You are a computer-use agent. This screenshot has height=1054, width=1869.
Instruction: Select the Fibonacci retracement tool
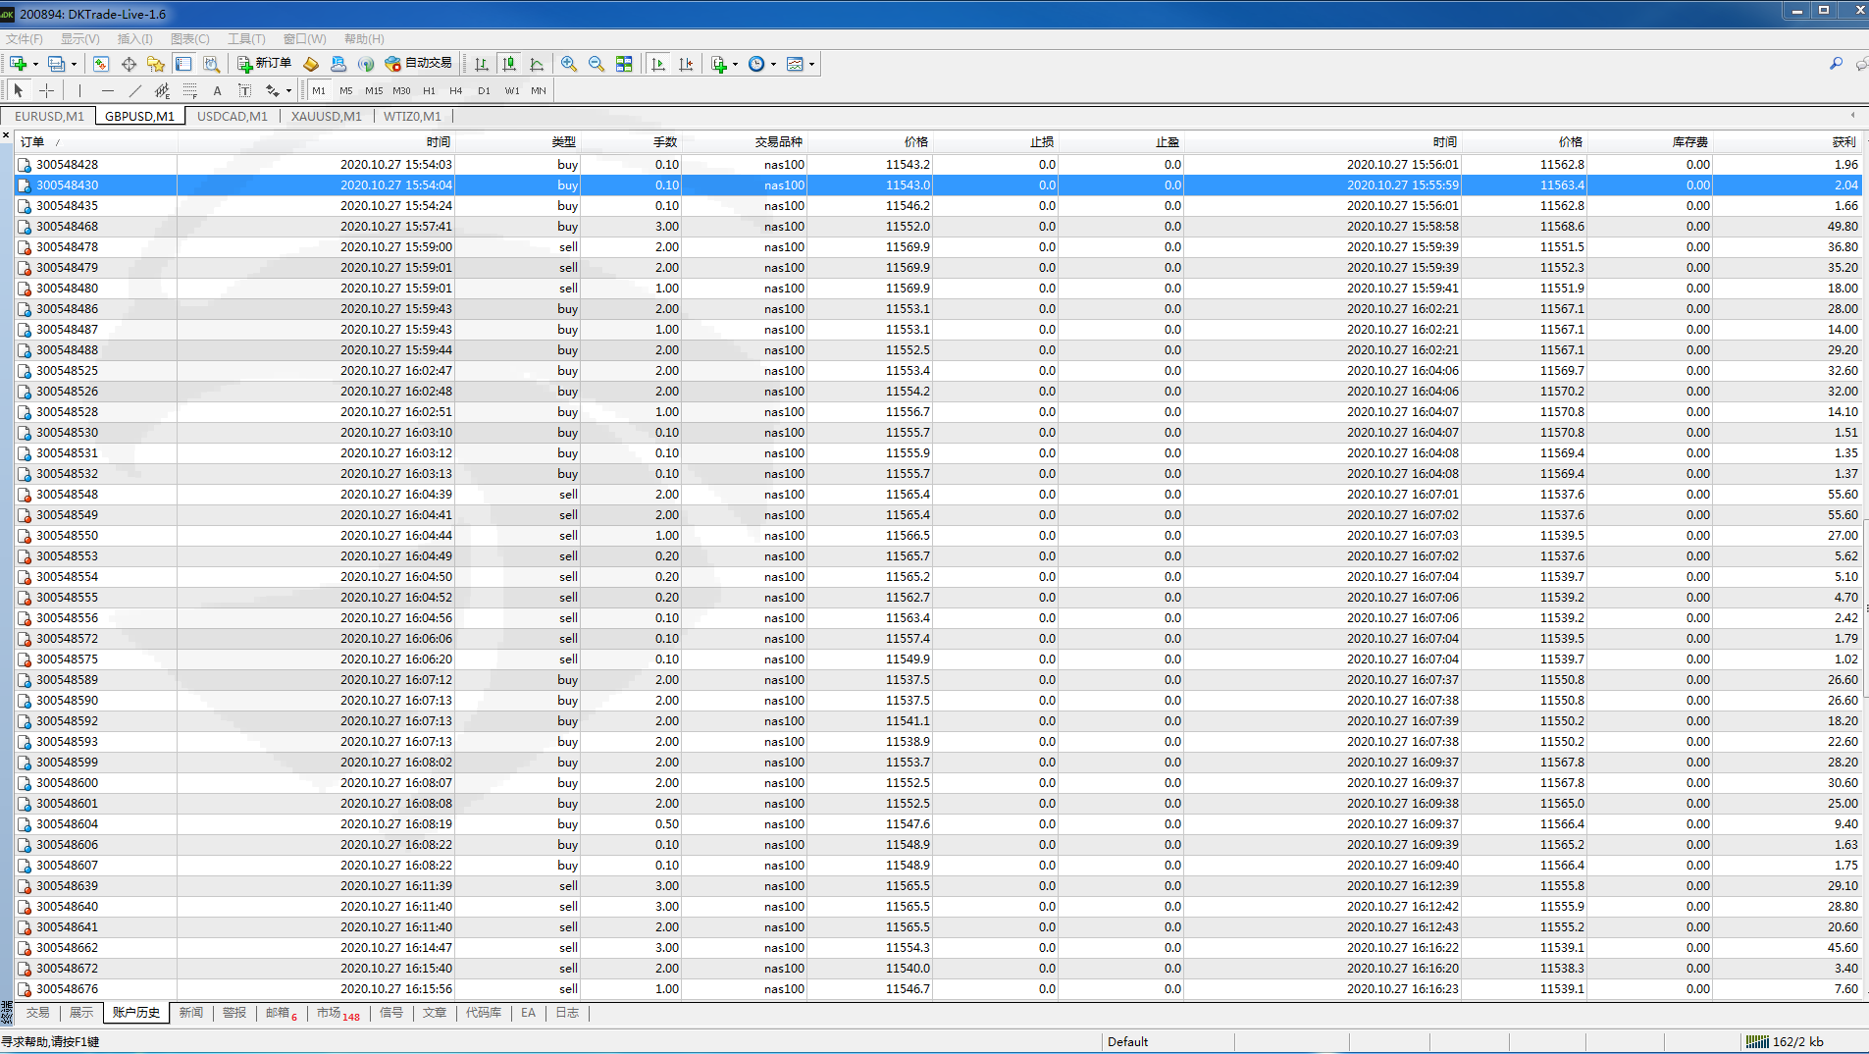tap(190, 90)
